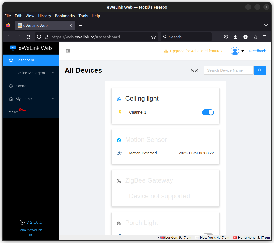Click the Channel 1 lightning bolt icon
This screenshot has width=274, height=243.
120,112
